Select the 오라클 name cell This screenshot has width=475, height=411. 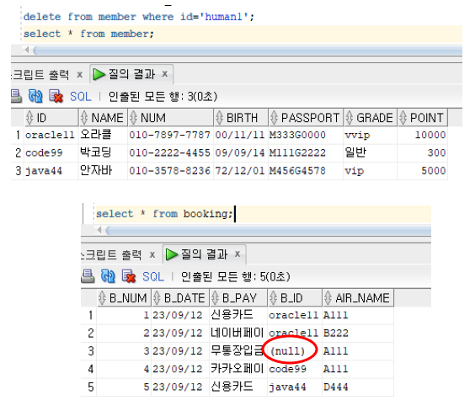103,135
